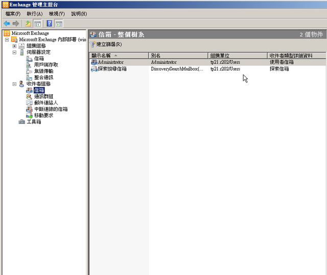
Task: Click the Administrator mailbox row icon
Action: 94,62
